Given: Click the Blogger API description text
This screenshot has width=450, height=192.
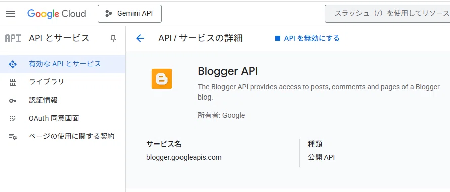Looking at the screenshot, I should pyautogui.click(x=319, y=92).
